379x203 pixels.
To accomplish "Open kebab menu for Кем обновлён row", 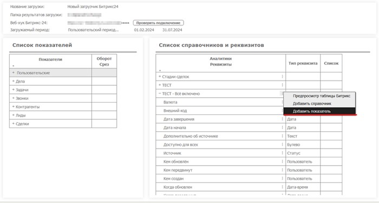I will coord(282,161).
